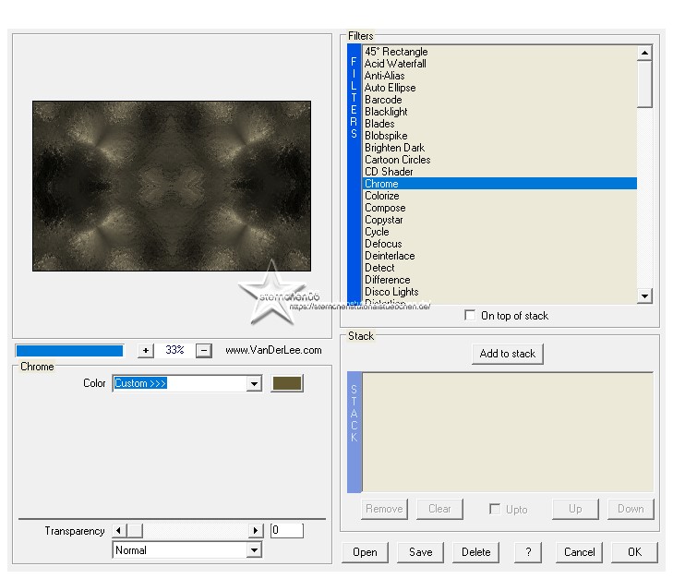This screenshot has width=673, height=579.
Task: Click left arrow of Transparency slider
Action: pos(118,531)
